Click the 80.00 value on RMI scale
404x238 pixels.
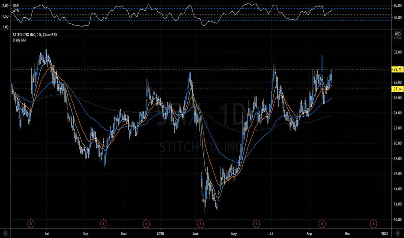coord(397,5)
